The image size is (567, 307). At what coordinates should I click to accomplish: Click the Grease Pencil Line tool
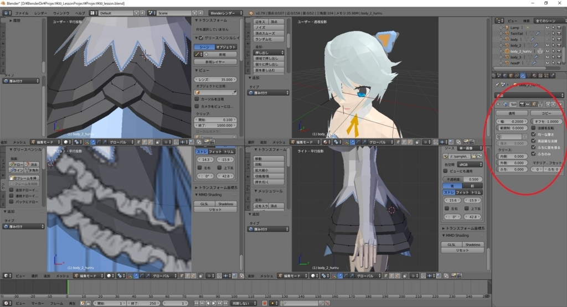click(x=17, y=170)
